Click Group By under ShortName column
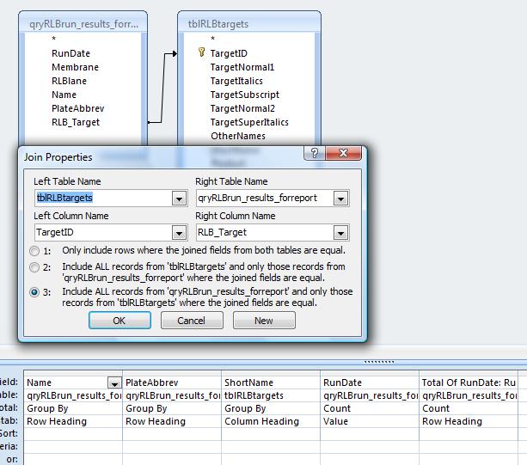 271,408
